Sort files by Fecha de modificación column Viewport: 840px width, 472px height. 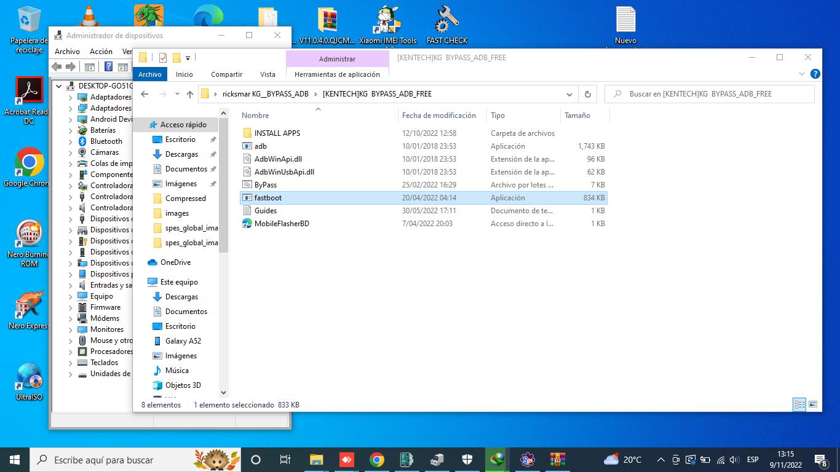(x=438, y=116)
